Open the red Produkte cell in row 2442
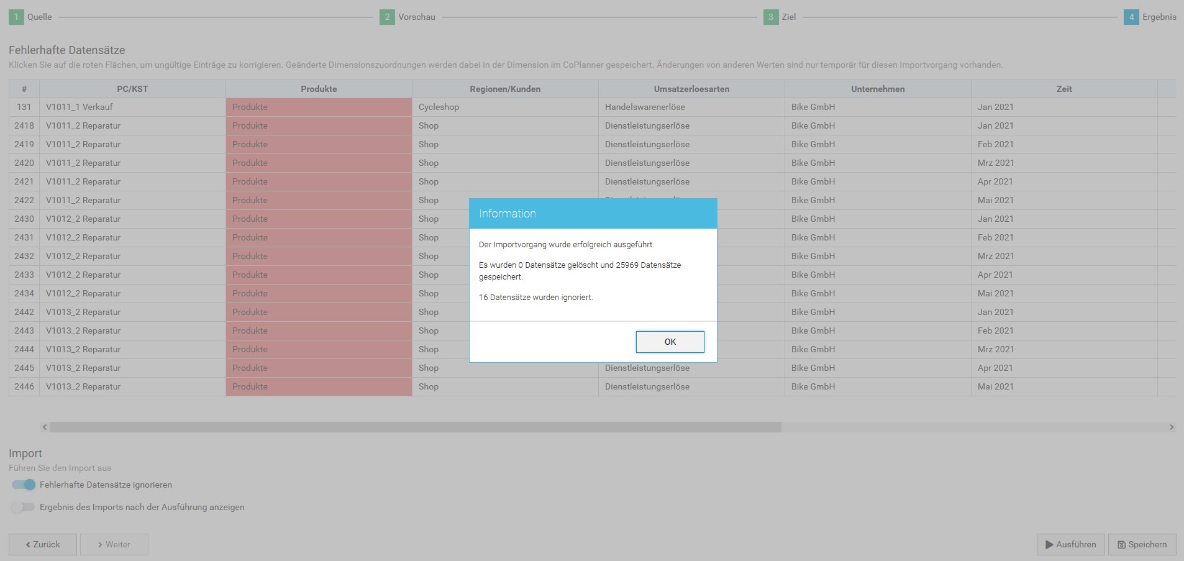 tap(319, 312)
